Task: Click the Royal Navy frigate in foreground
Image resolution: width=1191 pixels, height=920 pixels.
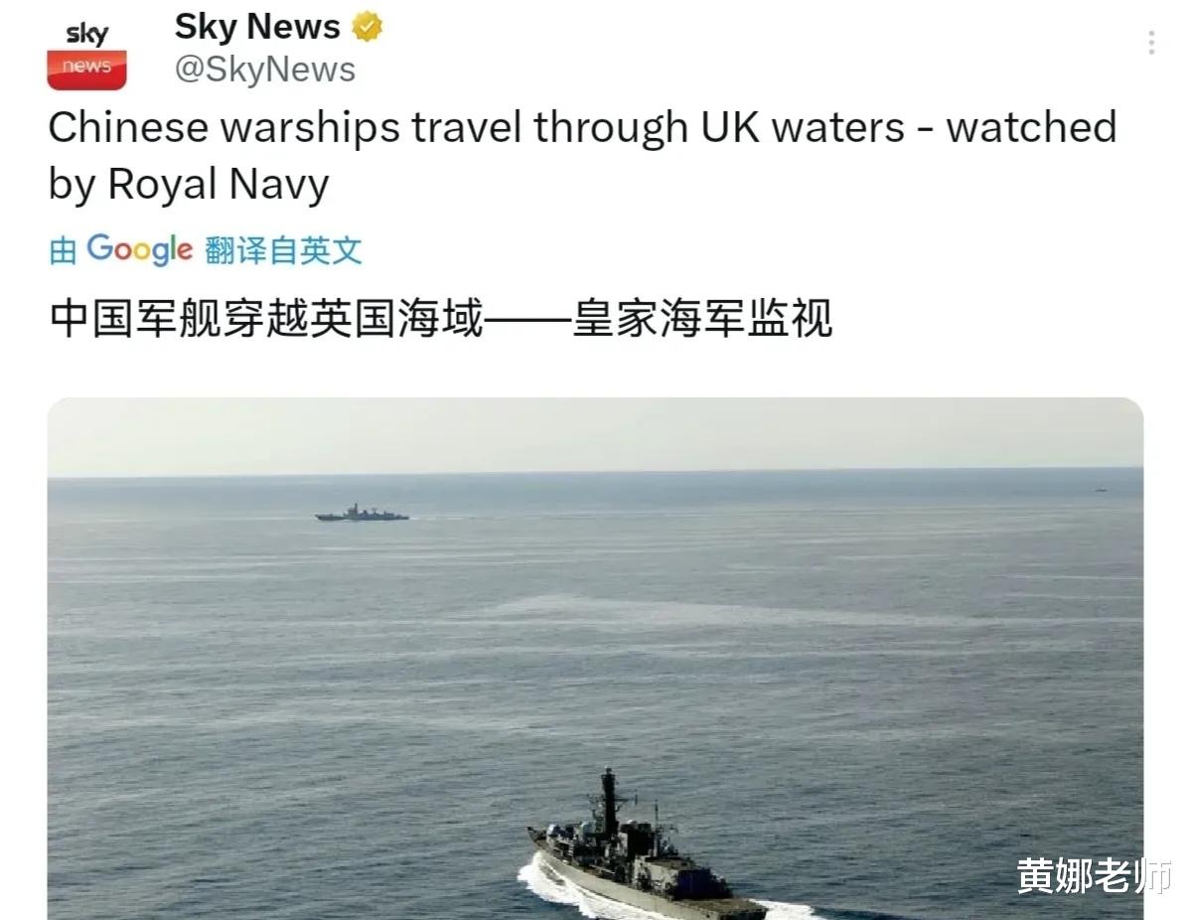Action: click(x=646, y=850)
